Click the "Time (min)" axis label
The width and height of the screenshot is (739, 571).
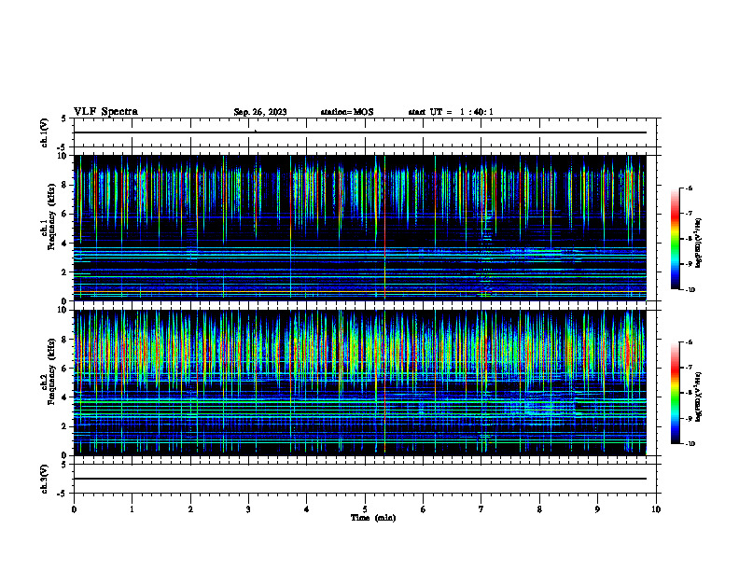[x=373, y=518]
